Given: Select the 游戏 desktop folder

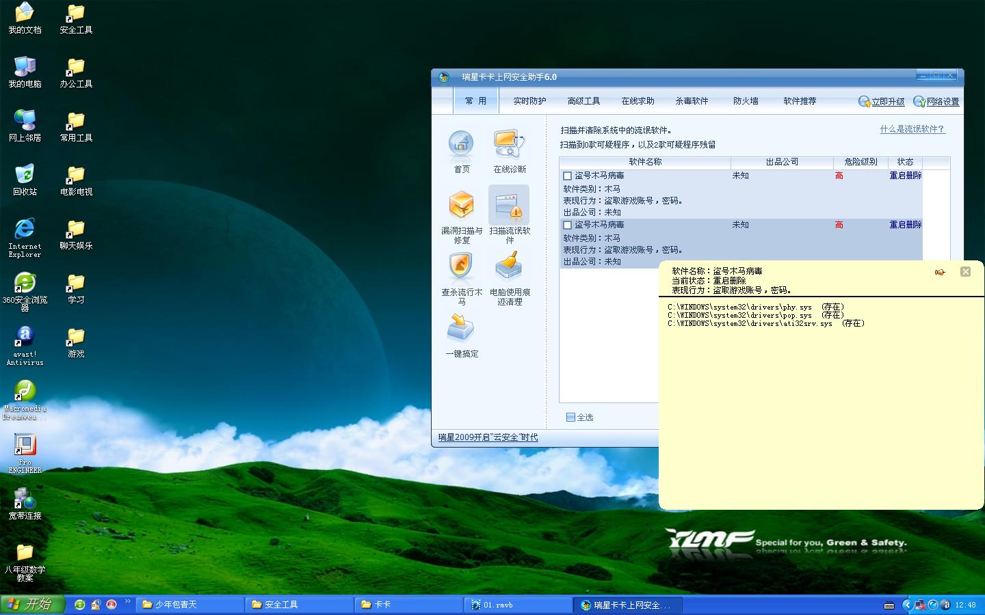Looking at the screenshot, I should click(76, 342).
